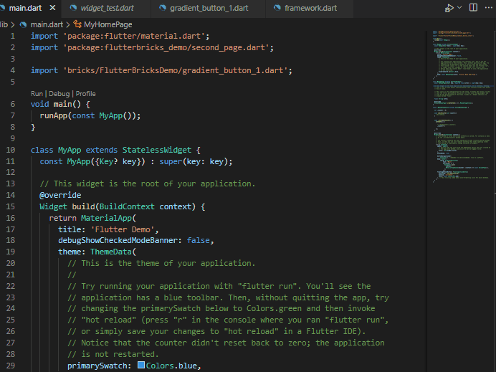
Task: Select the main.dart tab
Action: 25,8
